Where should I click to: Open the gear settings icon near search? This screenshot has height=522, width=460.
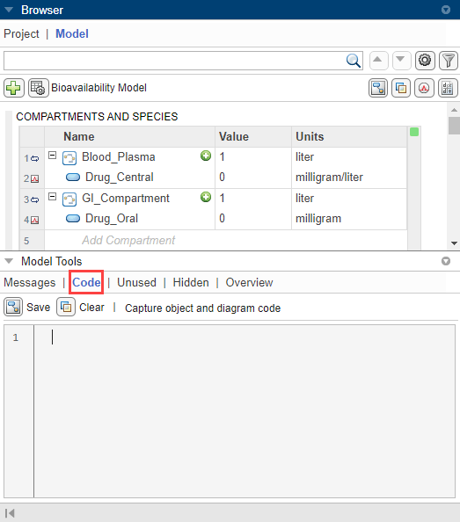tap(425, 61)
